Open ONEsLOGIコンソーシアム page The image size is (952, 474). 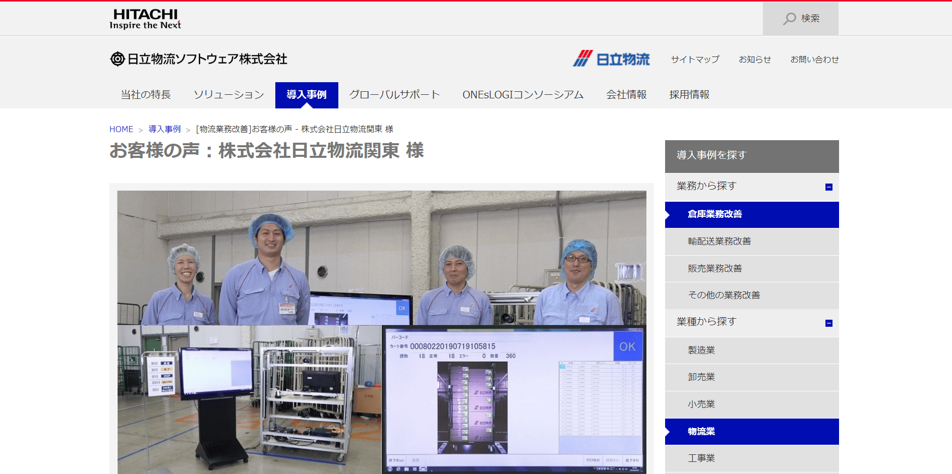[x=523, y=95]
